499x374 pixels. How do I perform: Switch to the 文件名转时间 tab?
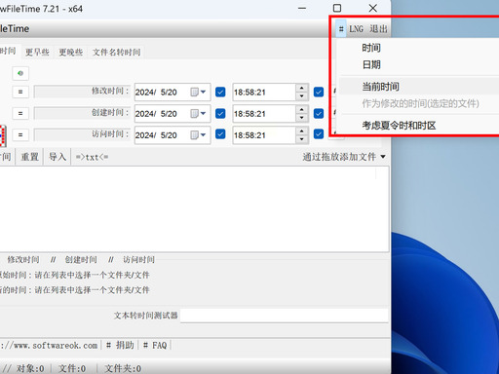coord(116,52)
